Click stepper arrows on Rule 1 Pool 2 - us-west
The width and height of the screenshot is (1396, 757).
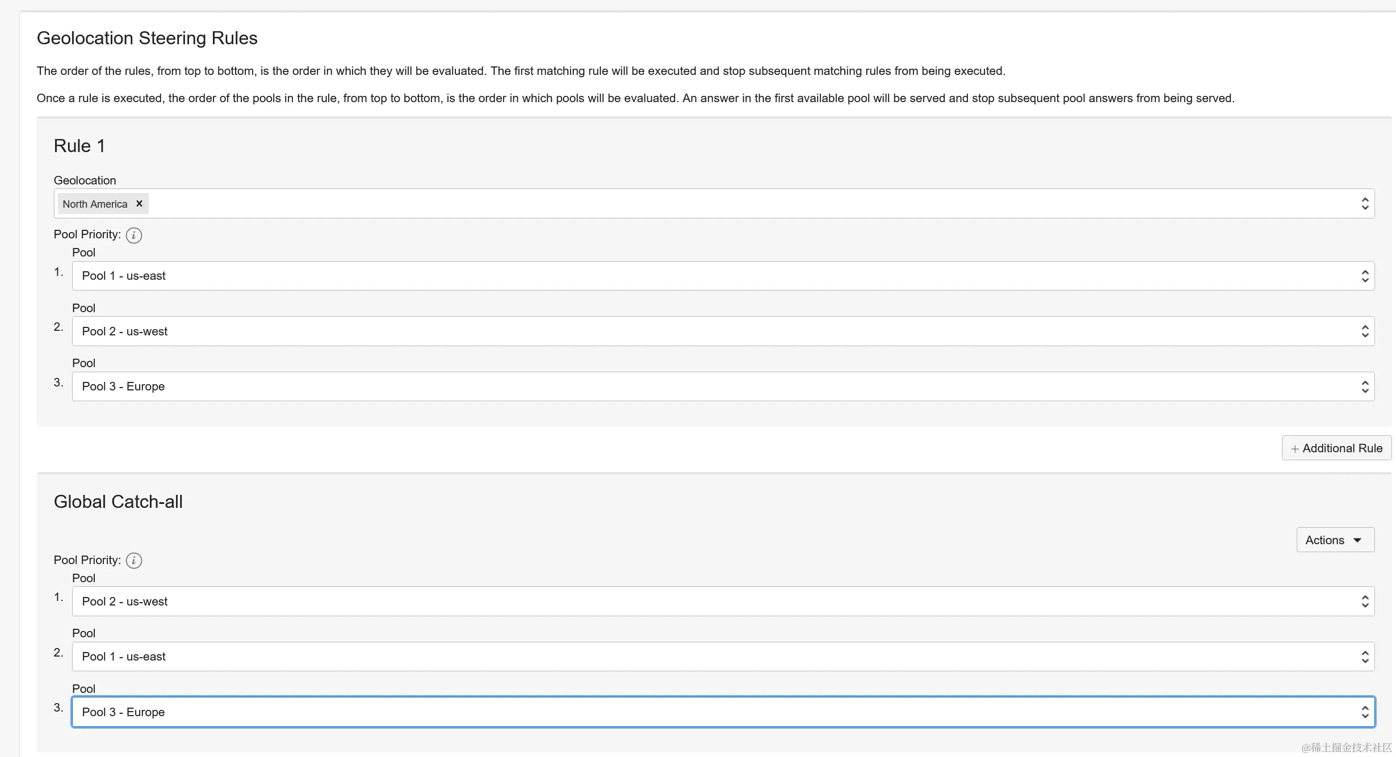(x=1365, y=331)
